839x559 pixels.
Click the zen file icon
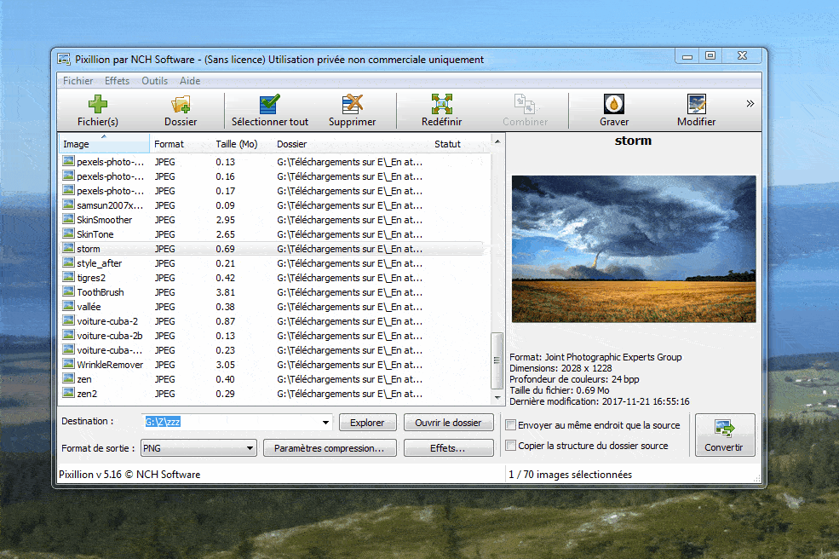[68, 378]
